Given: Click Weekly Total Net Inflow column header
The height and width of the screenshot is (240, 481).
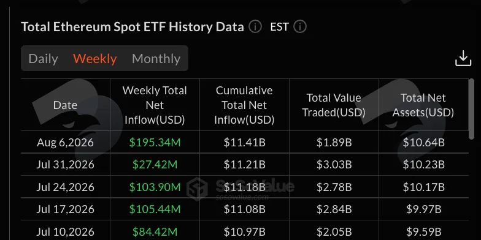Looking at the screenshot, I should coord(155,105).
